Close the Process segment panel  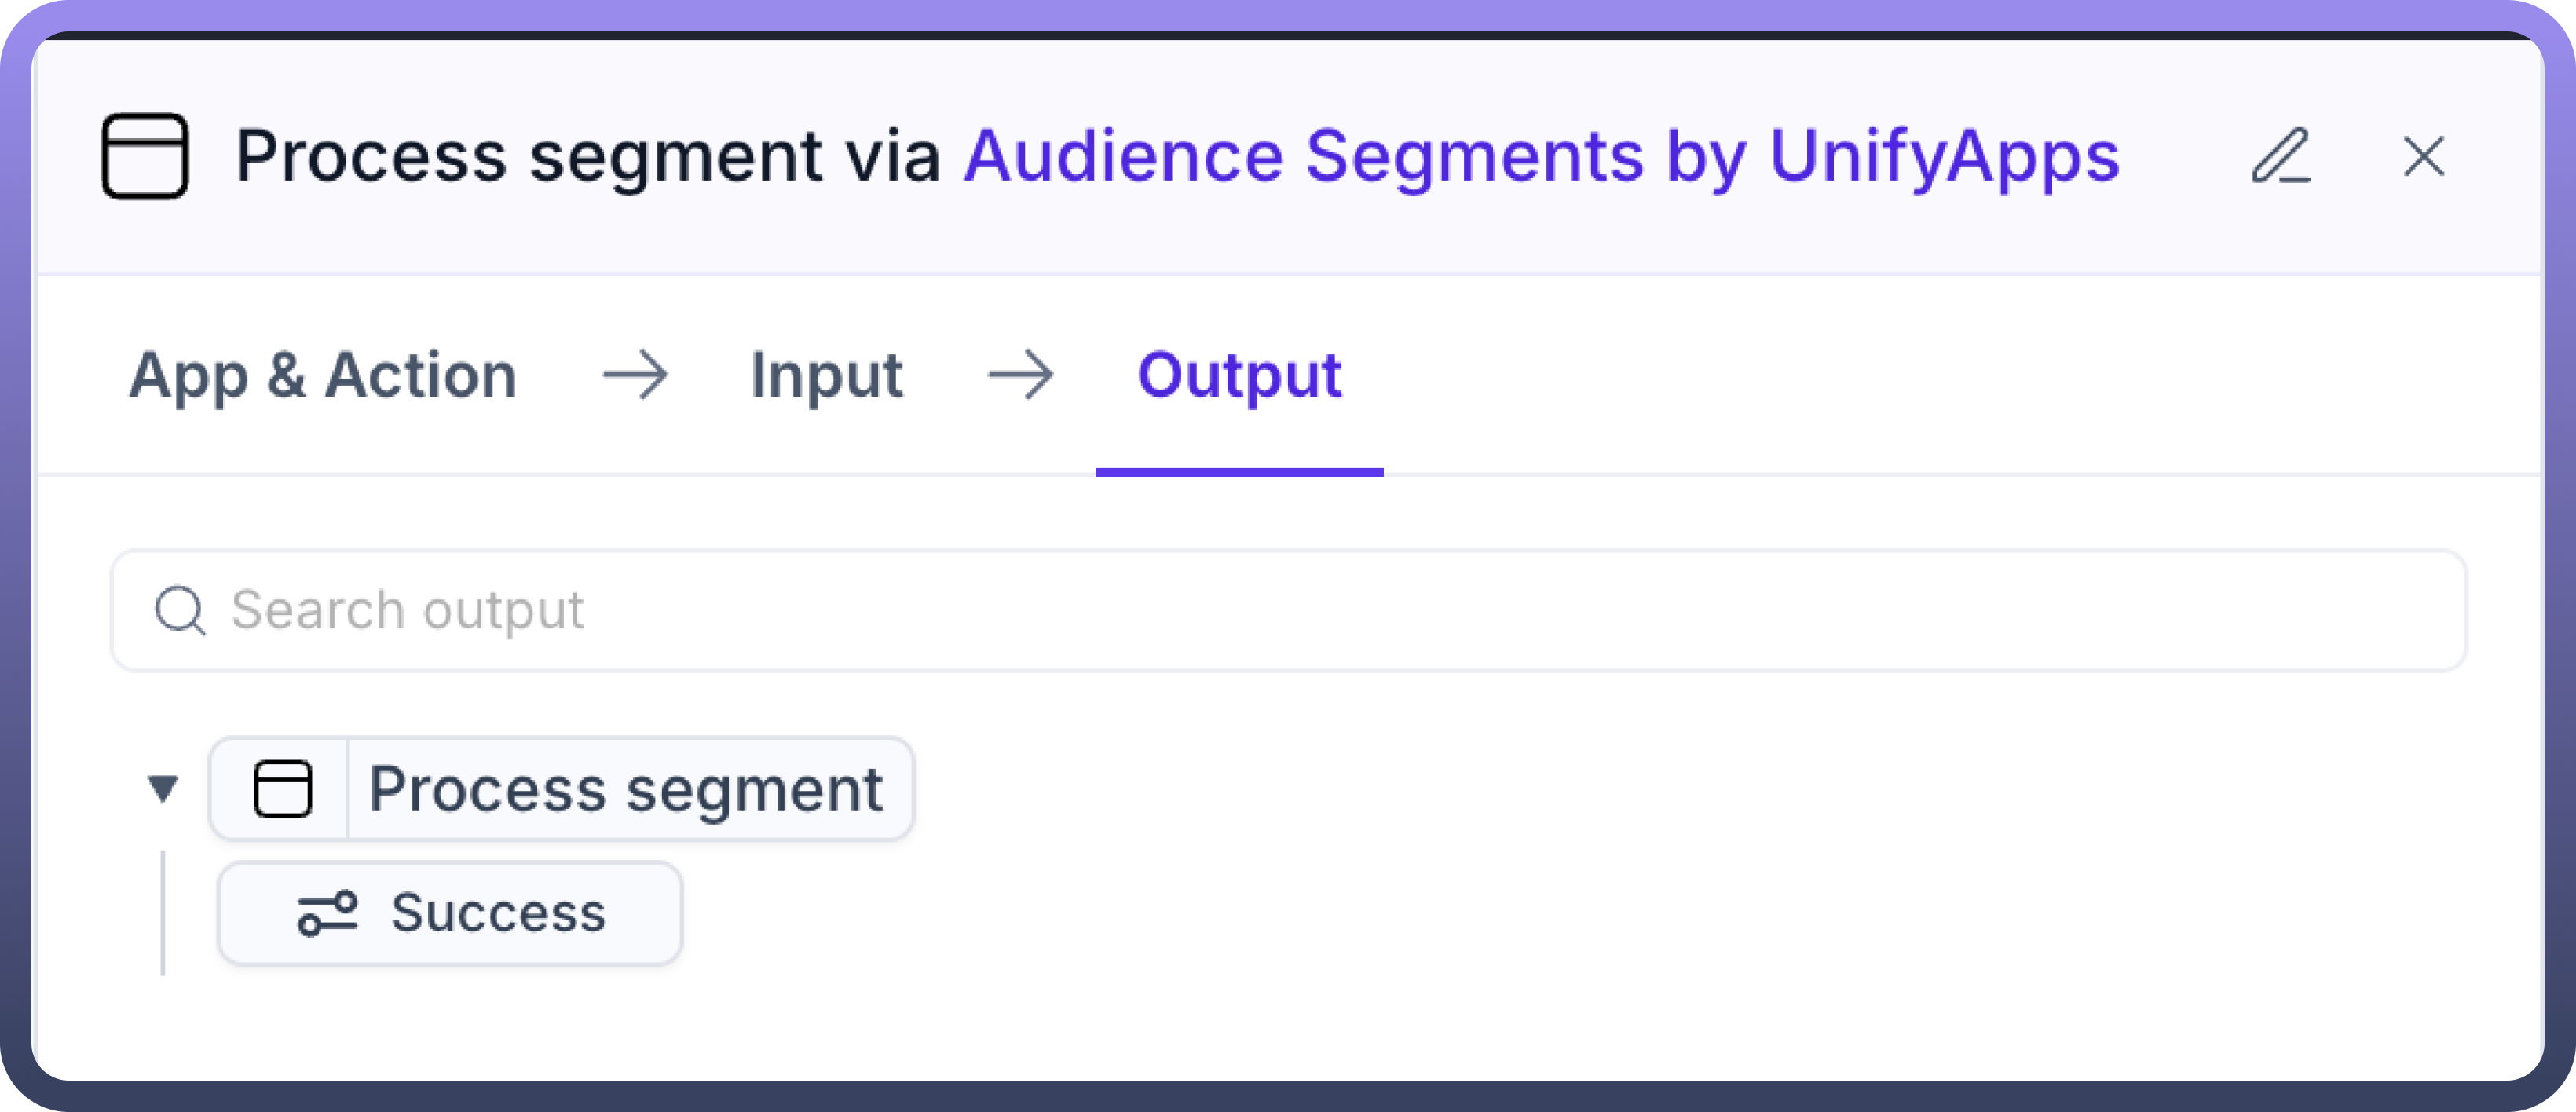[2424, 157]
